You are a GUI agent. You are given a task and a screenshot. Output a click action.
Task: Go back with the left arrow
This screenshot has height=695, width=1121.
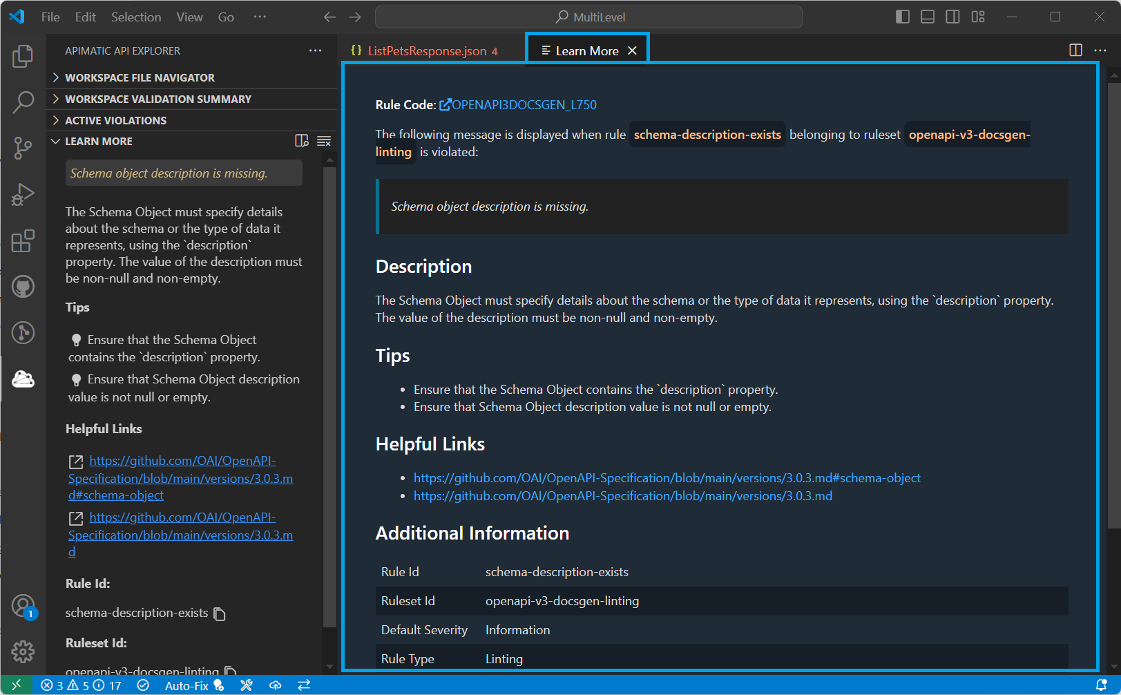329,17
